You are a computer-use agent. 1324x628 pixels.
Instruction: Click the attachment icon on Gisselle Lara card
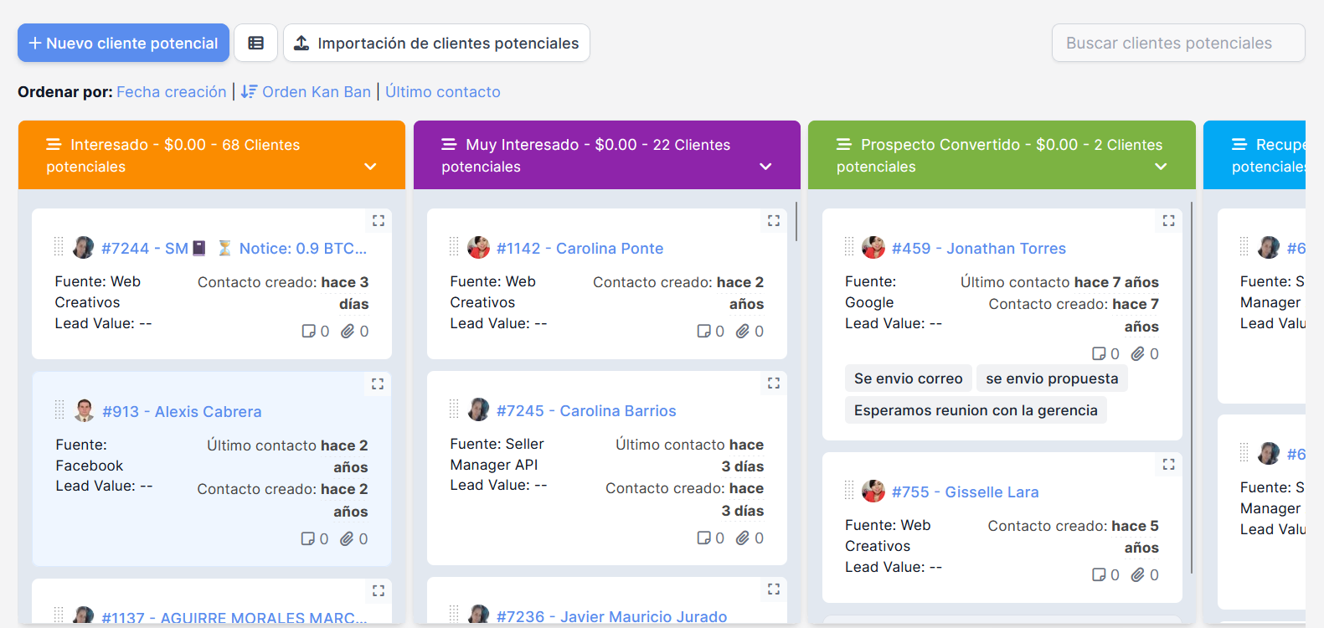click(x=1137, y=575)
